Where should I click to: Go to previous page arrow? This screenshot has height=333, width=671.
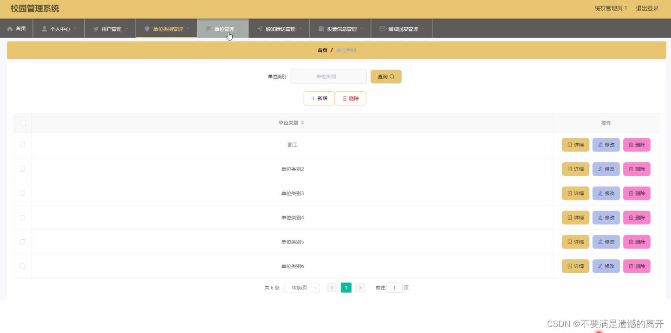332,288
